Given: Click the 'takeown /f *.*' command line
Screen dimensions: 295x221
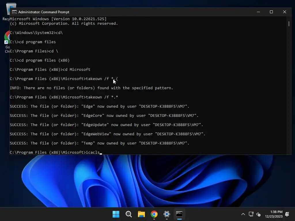Looking at the screenshot, I should point(64,97).
